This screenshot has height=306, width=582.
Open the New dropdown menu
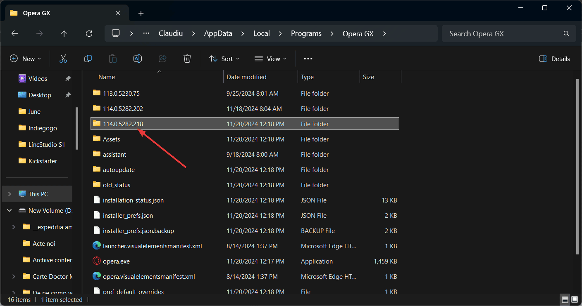pos(26,59)
